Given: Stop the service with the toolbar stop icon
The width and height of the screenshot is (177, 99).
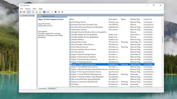Looking at the screenshot, I should pos(56,12).
